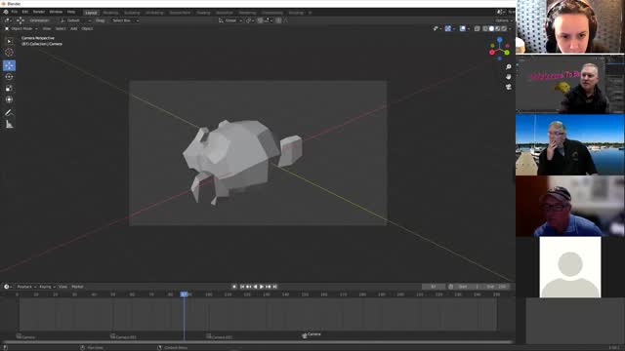Open the Select Box drag dropdown
Viewport: 625px width, 351px height.
coord(125,20)
